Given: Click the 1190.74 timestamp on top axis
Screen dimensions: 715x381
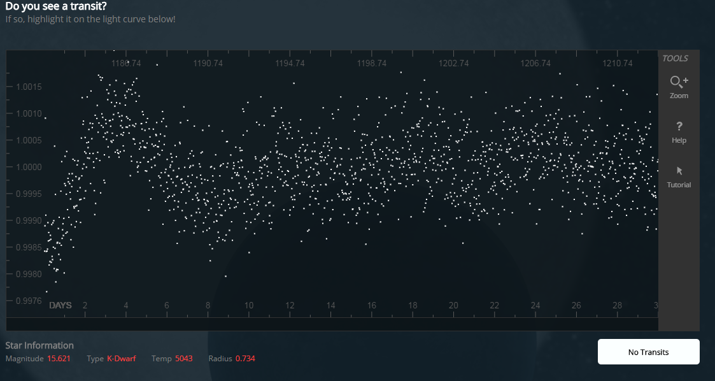Looking at the screenshot, I should [208, 64].
